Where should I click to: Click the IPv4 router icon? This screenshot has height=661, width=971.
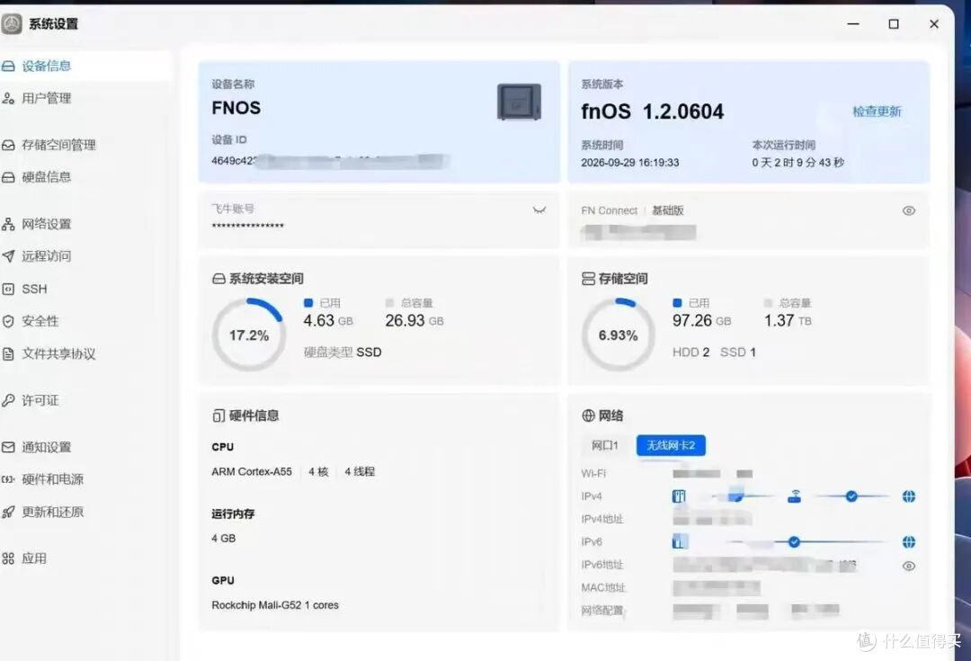(x=795, y=496)
